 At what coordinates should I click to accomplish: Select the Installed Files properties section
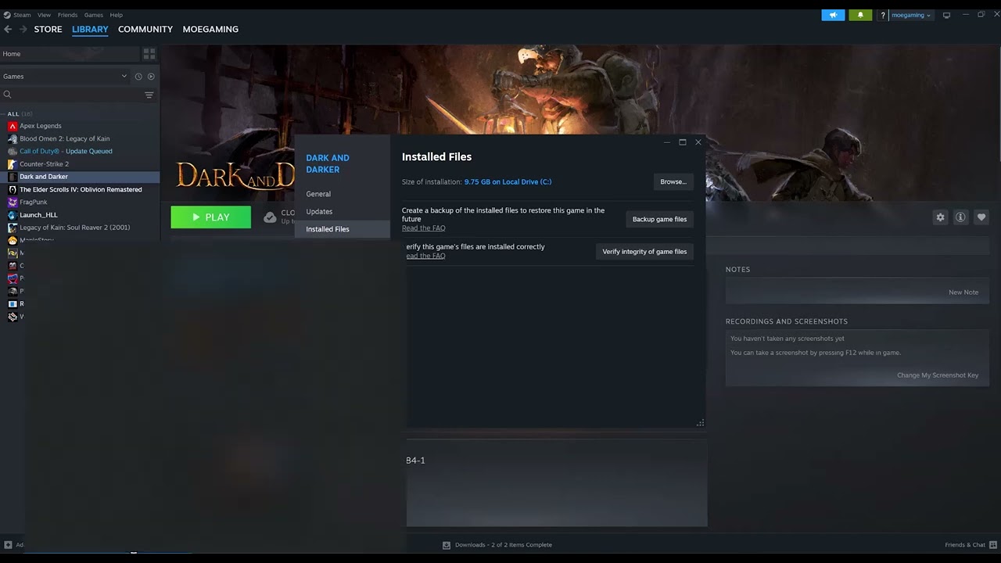point(343,229)
